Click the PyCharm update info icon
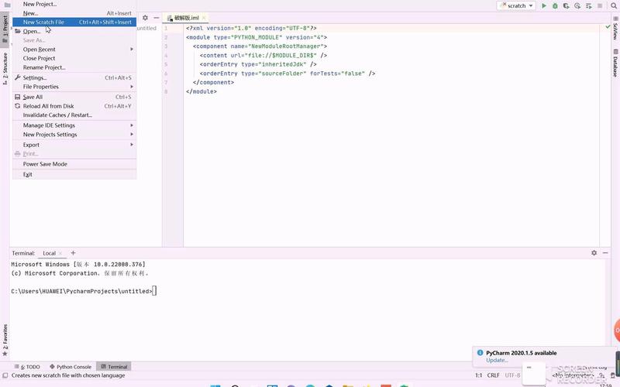Image resolution: width=620 pixels, height=387 pixels. [480, 353]
